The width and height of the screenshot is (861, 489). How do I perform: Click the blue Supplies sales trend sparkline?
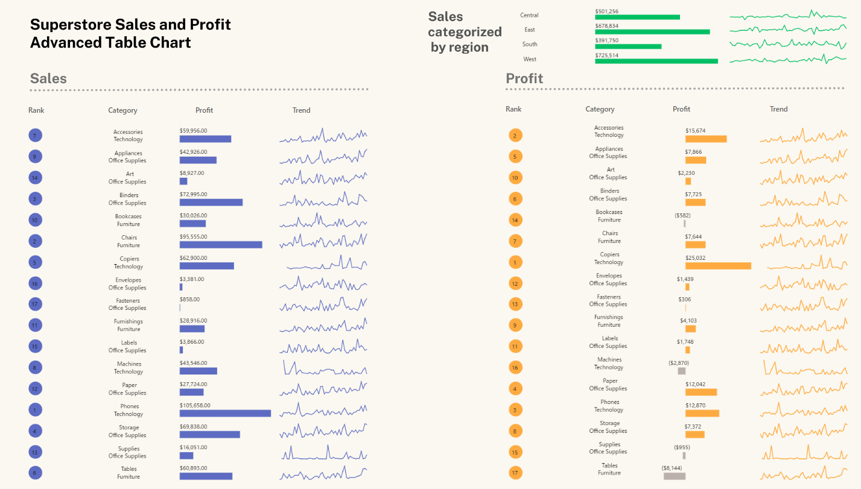[x=323, y=453]
